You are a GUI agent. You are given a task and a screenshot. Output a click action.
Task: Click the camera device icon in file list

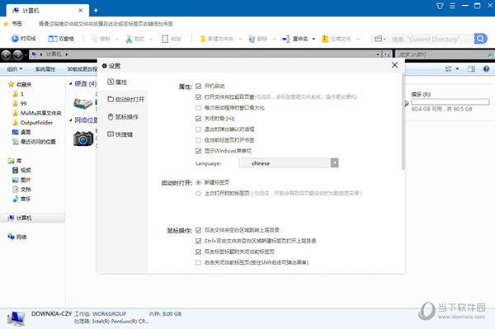[83, 139]
